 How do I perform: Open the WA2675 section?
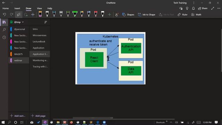(x=18, y=54)
